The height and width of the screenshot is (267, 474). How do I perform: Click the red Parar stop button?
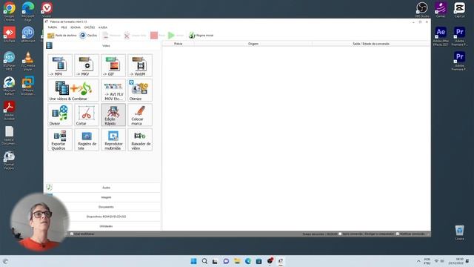[158, 36]
